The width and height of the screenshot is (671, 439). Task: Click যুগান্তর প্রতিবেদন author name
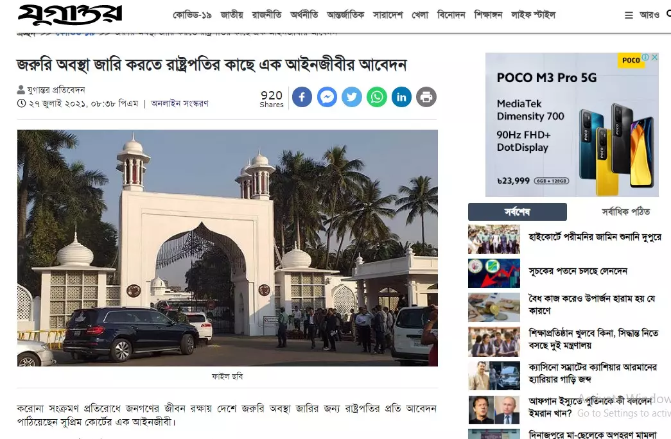pos(56,90)
